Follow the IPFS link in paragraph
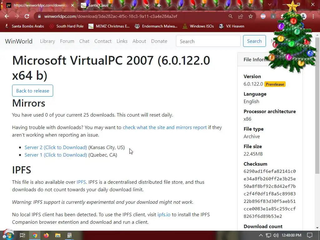320x240 pixels. tap(81, 182)
